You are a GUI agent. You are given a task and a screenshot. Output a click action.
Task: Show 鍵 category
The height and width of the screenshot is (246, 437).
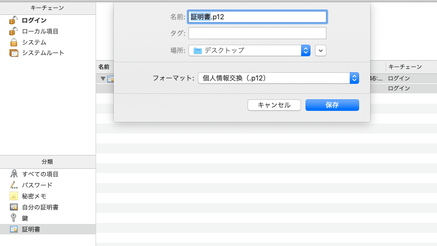point(48,218)
